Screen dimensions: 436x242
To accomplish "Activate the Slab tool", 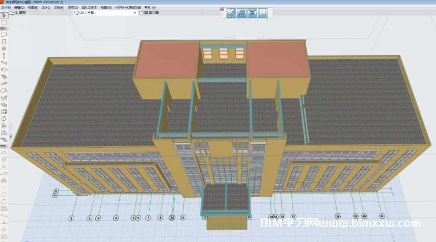I will 4,69.
